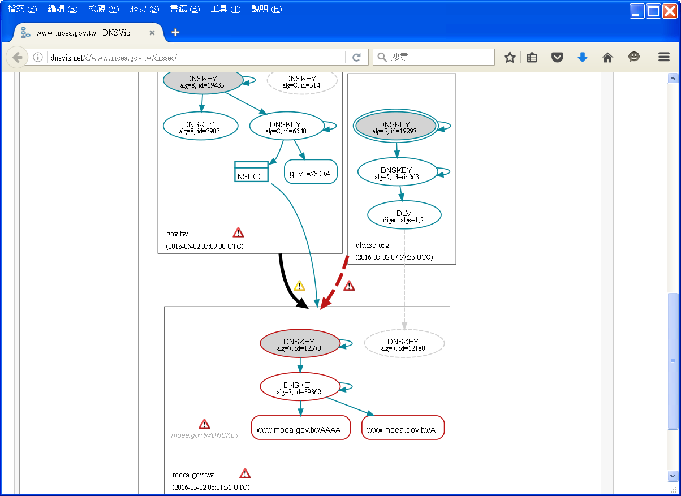This screenshot has width=681, height=496.
Task: Open the bookmarks list icon
Action: (x=532, y=57)
